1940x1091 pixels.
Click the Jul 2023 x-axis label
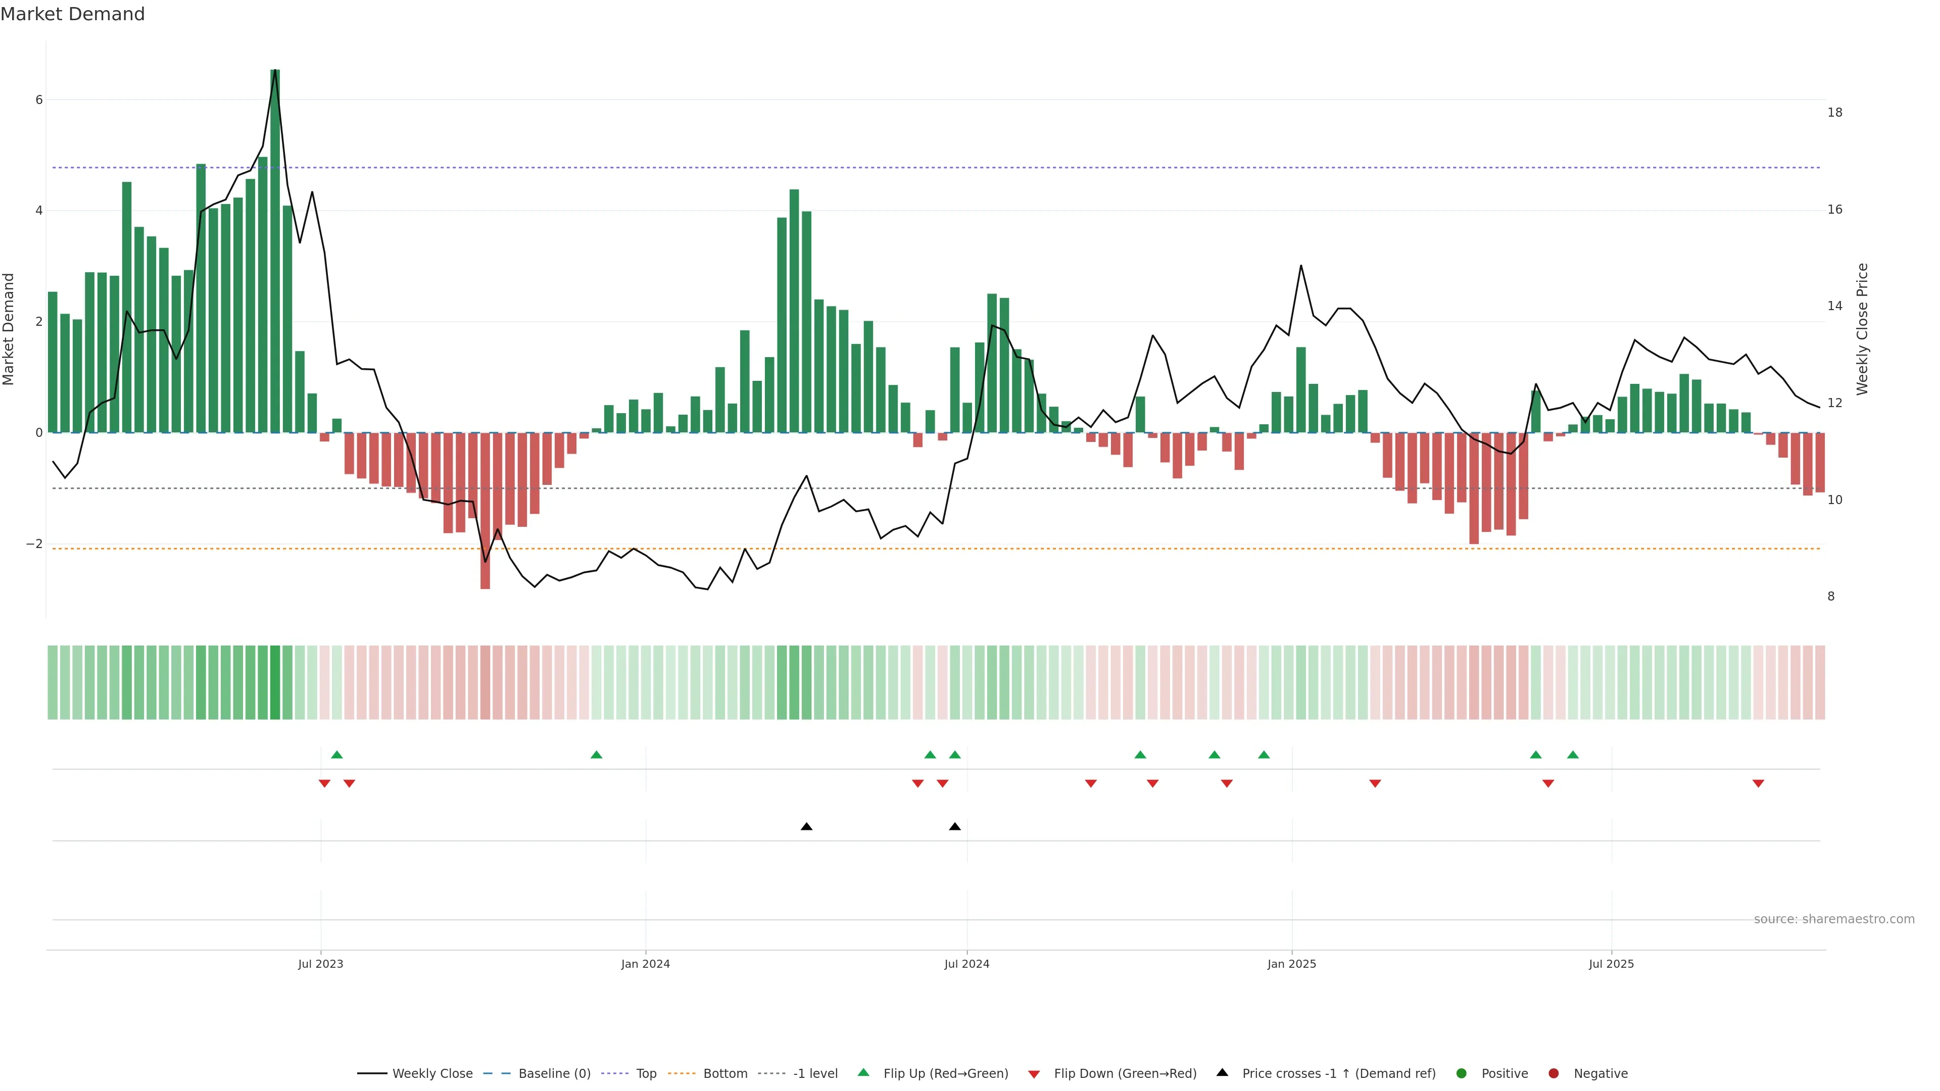(x=321, y=964)
